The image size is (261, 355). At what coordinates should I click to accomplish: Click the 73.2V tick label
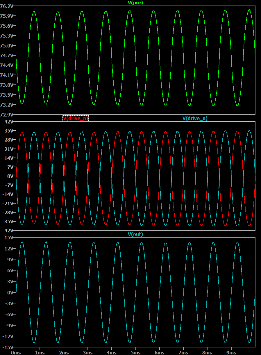(6, 105)
